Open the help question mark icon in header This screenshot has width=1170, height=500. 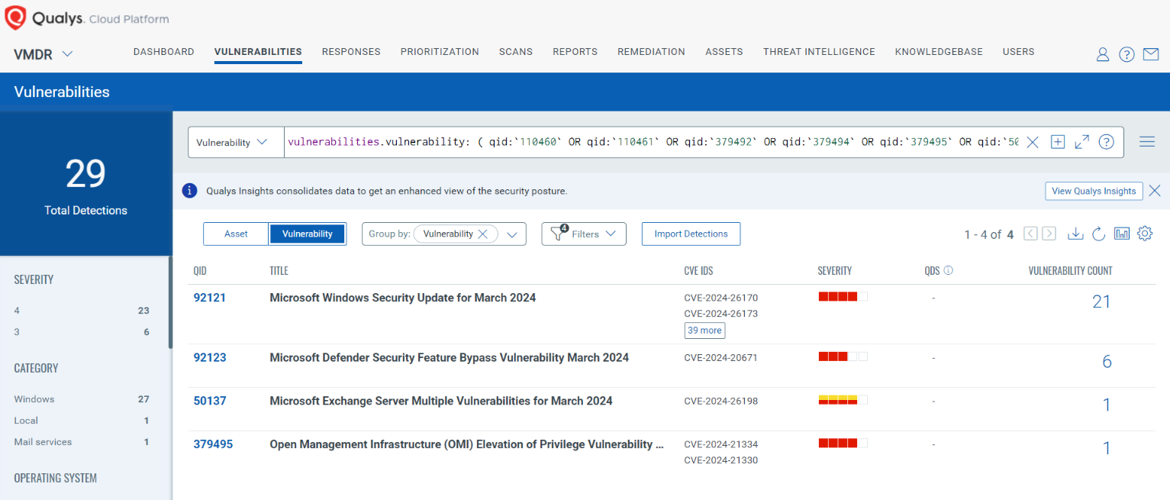coord(1126,54)
